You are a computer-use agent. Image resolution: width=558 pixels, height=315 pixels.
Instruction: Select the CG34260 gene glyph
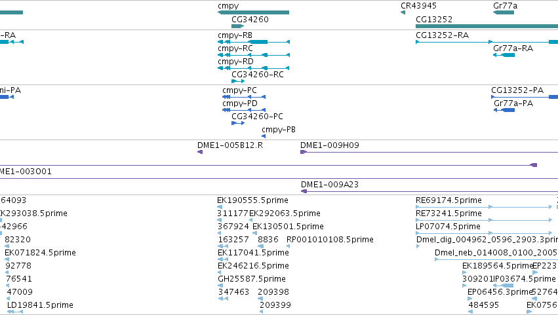tap(237, 26)
